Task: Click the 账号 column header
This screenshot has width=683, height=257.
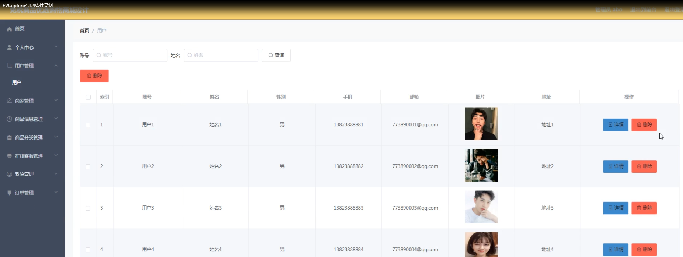Action: pyautogui.click(x=147, y=97)
